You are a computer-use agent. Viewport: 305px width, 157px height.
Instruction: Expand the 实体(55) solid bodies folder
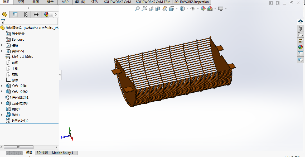(x=2, y=51)
